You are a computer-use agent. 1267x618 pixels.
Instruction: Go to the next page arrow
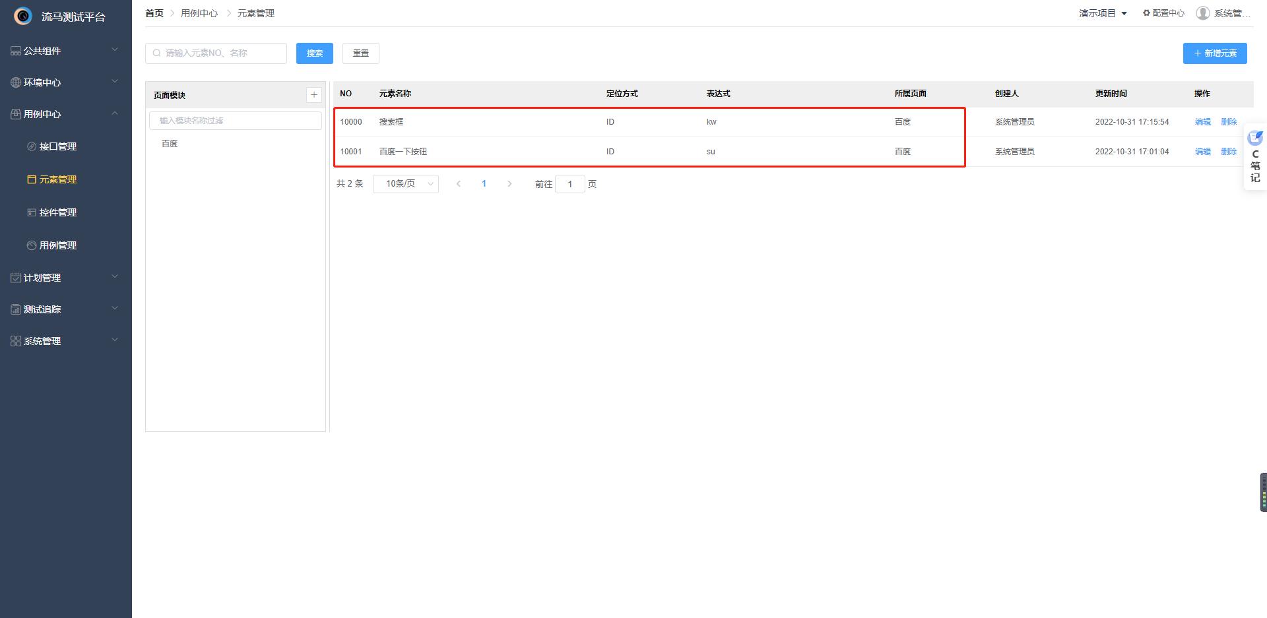pos(509,184)
